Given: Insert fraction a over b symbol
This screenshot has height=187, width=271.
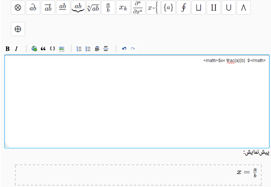Looking at the screenshot, I should (108, 8).
